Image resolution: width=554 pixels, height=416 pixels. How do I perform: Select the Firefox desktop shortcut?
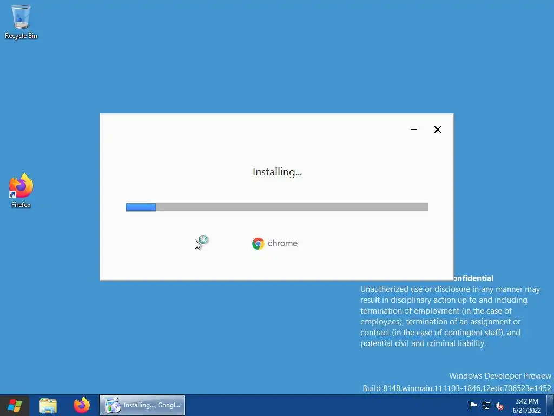click(21, 190)
